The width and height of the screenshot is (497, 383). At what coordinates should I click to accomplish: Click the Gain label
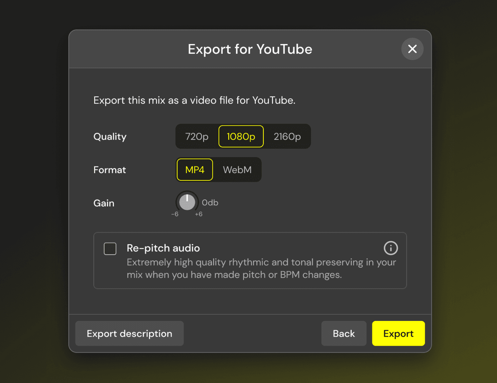[x=104, y=203]
